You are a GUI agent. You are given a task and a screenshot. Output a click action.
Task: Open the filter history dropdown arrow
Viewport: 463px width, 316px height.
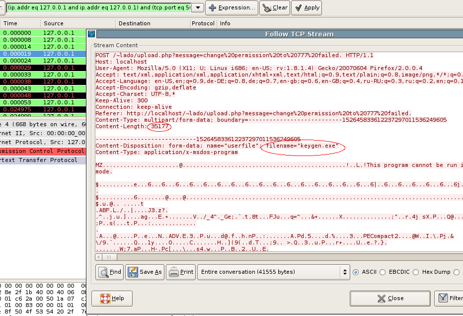pos(197,8)
